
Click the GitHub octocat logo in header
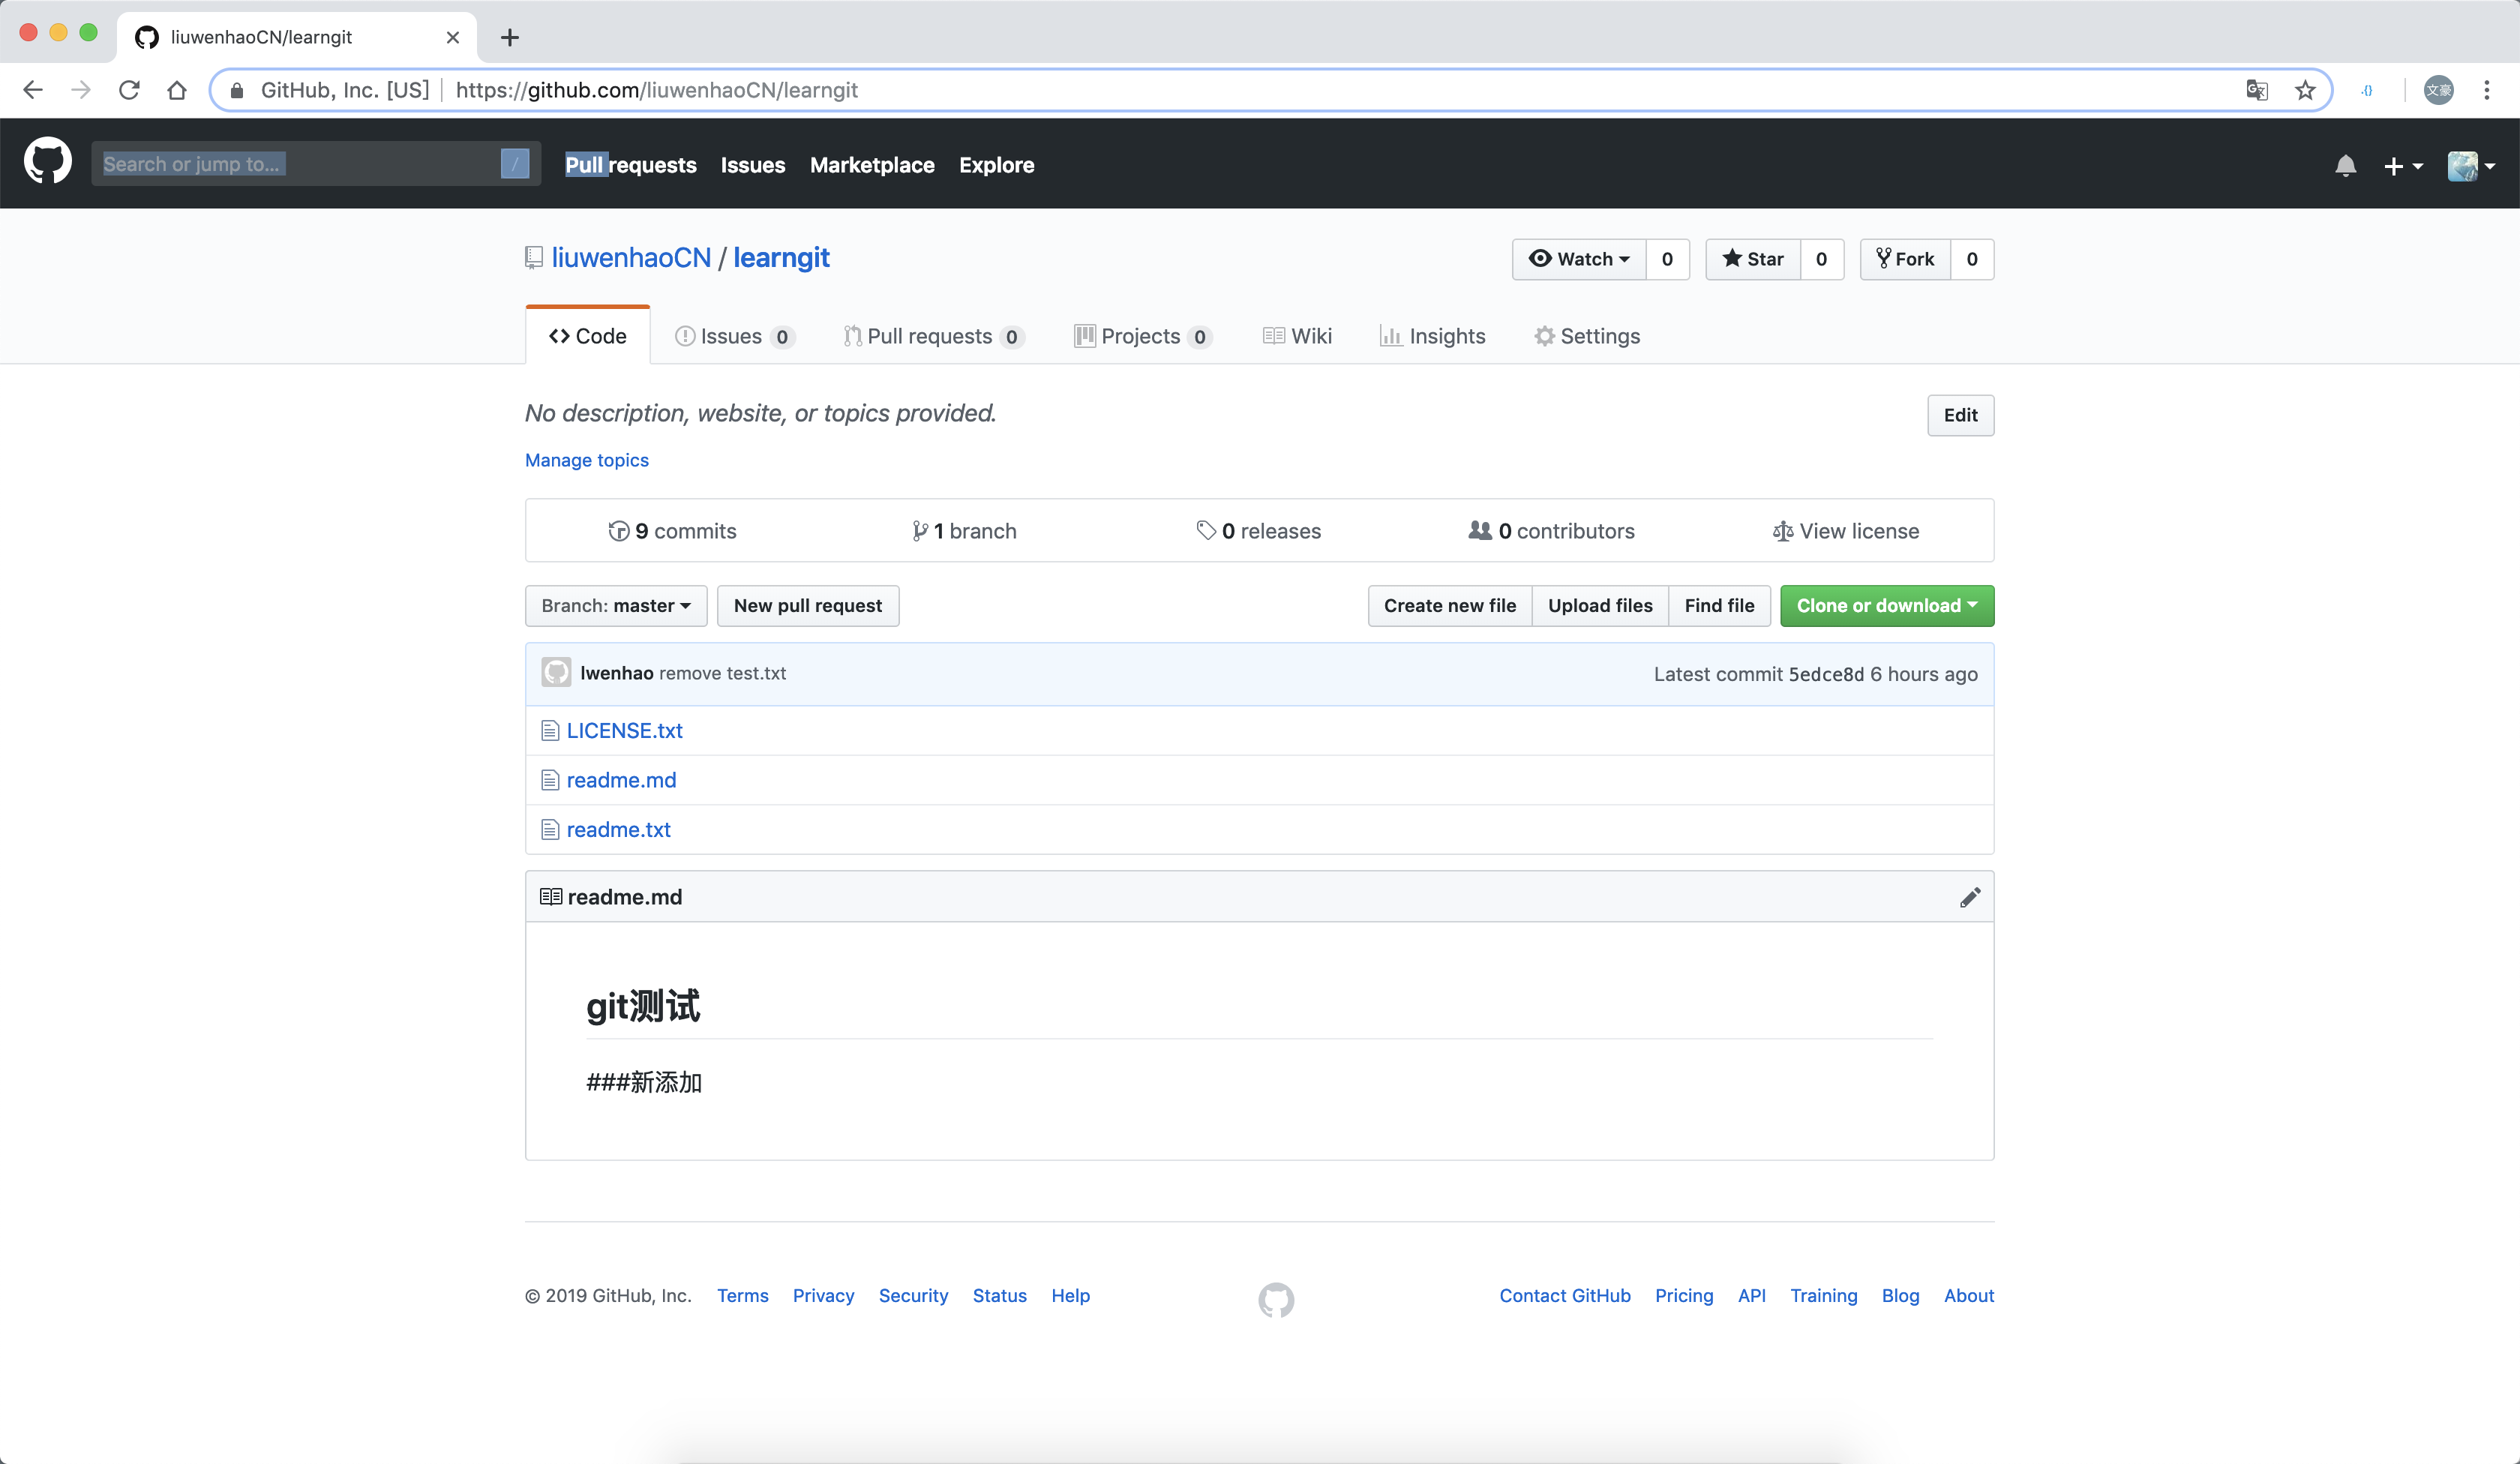47,162
